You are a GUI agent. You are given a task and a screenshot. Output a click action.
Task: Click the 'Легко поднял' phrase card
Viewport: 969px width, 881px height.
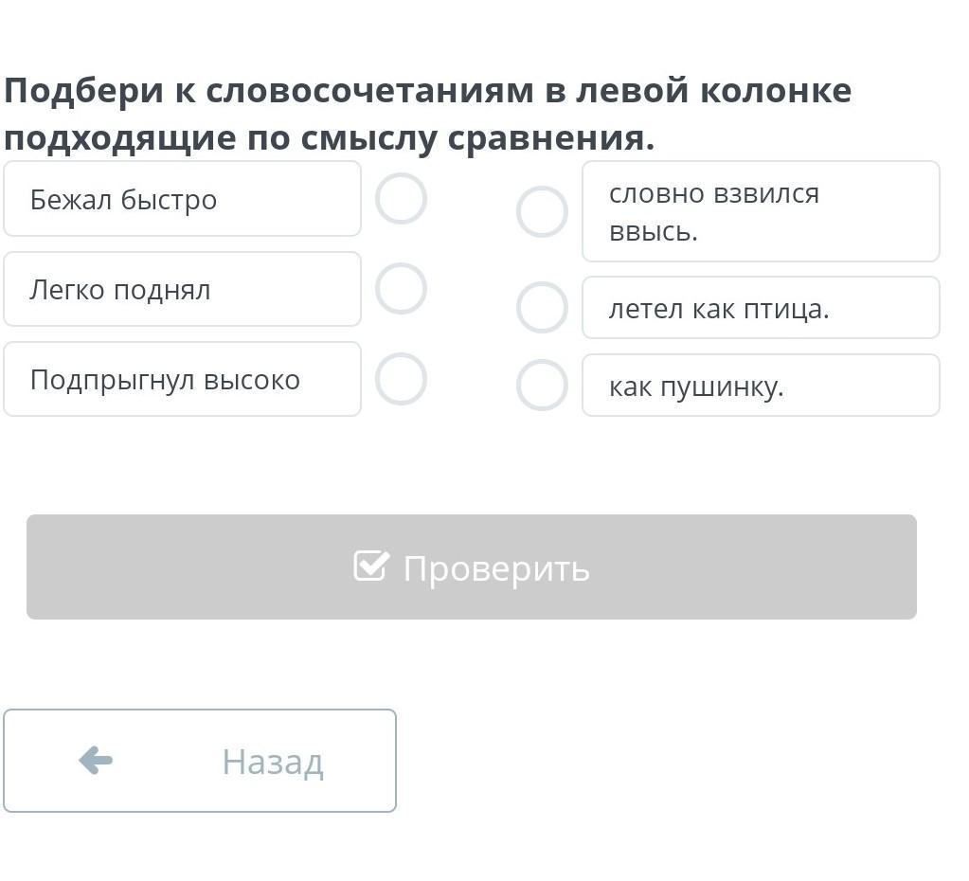(182, 289)
